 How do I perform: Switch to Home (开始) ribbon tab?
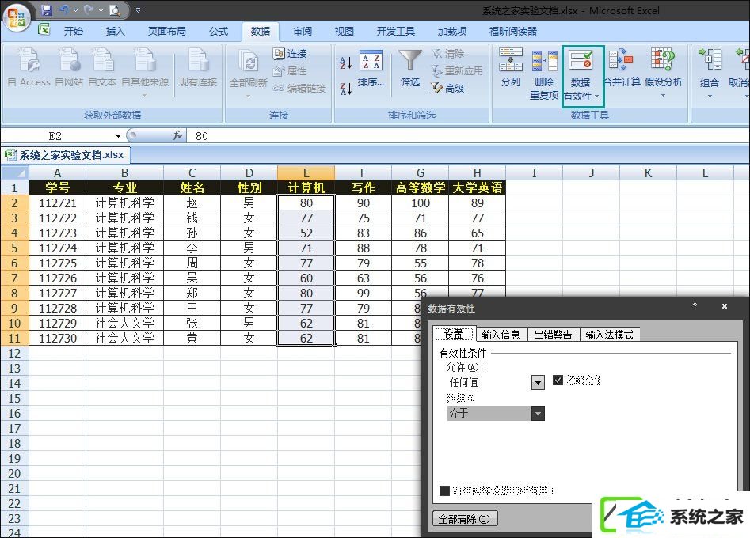74,32
